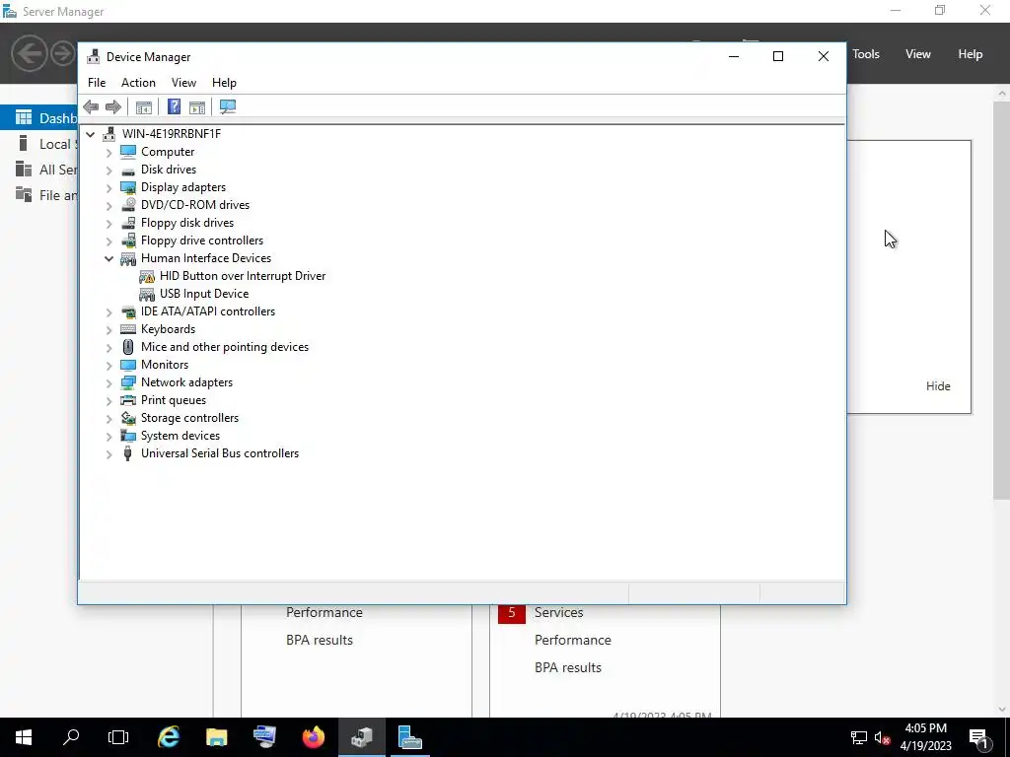Click Show/Hide Console Tree toolbar icon
Viewport: 1010px width, 757px height.
coord(144,106)
